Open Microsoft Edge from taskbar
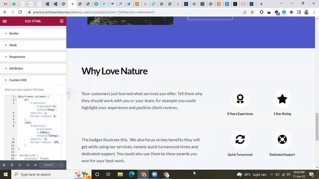Viewport: 319px width, 179px height. tap(132, 175)
